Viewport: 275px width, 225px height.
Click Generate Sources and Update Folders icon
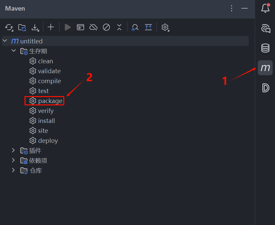click(22, 27)
